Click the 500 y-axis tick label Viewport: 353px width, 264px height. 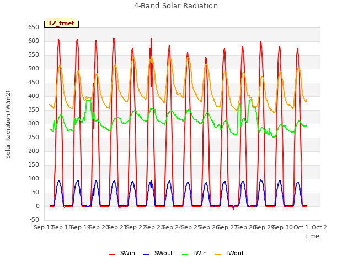click(x=34, y=68)
